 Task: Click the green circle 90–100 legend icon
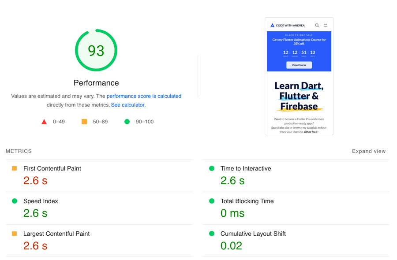(x=127, y=122)
